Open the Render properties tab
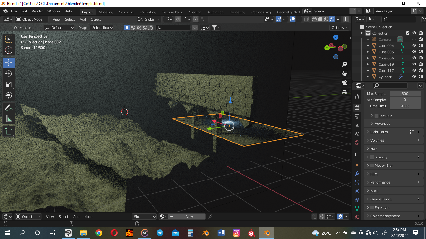 (x=357, y=107)
